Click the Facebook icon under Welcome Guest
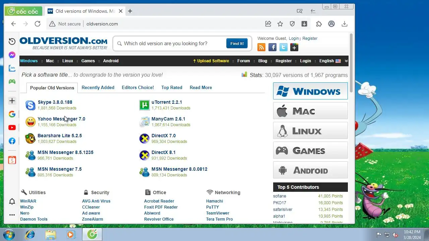Image resolution: width=429 pixels, height=241 pixels. 272,47
